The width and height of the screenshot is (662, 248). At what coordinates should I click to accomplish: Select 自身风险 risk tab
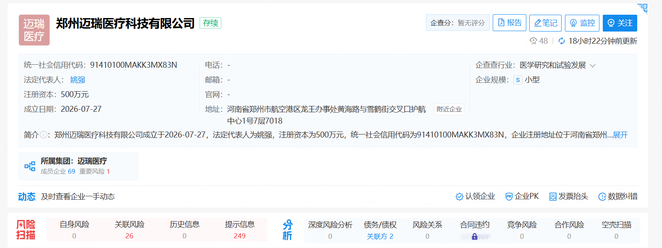click(74, 230)
